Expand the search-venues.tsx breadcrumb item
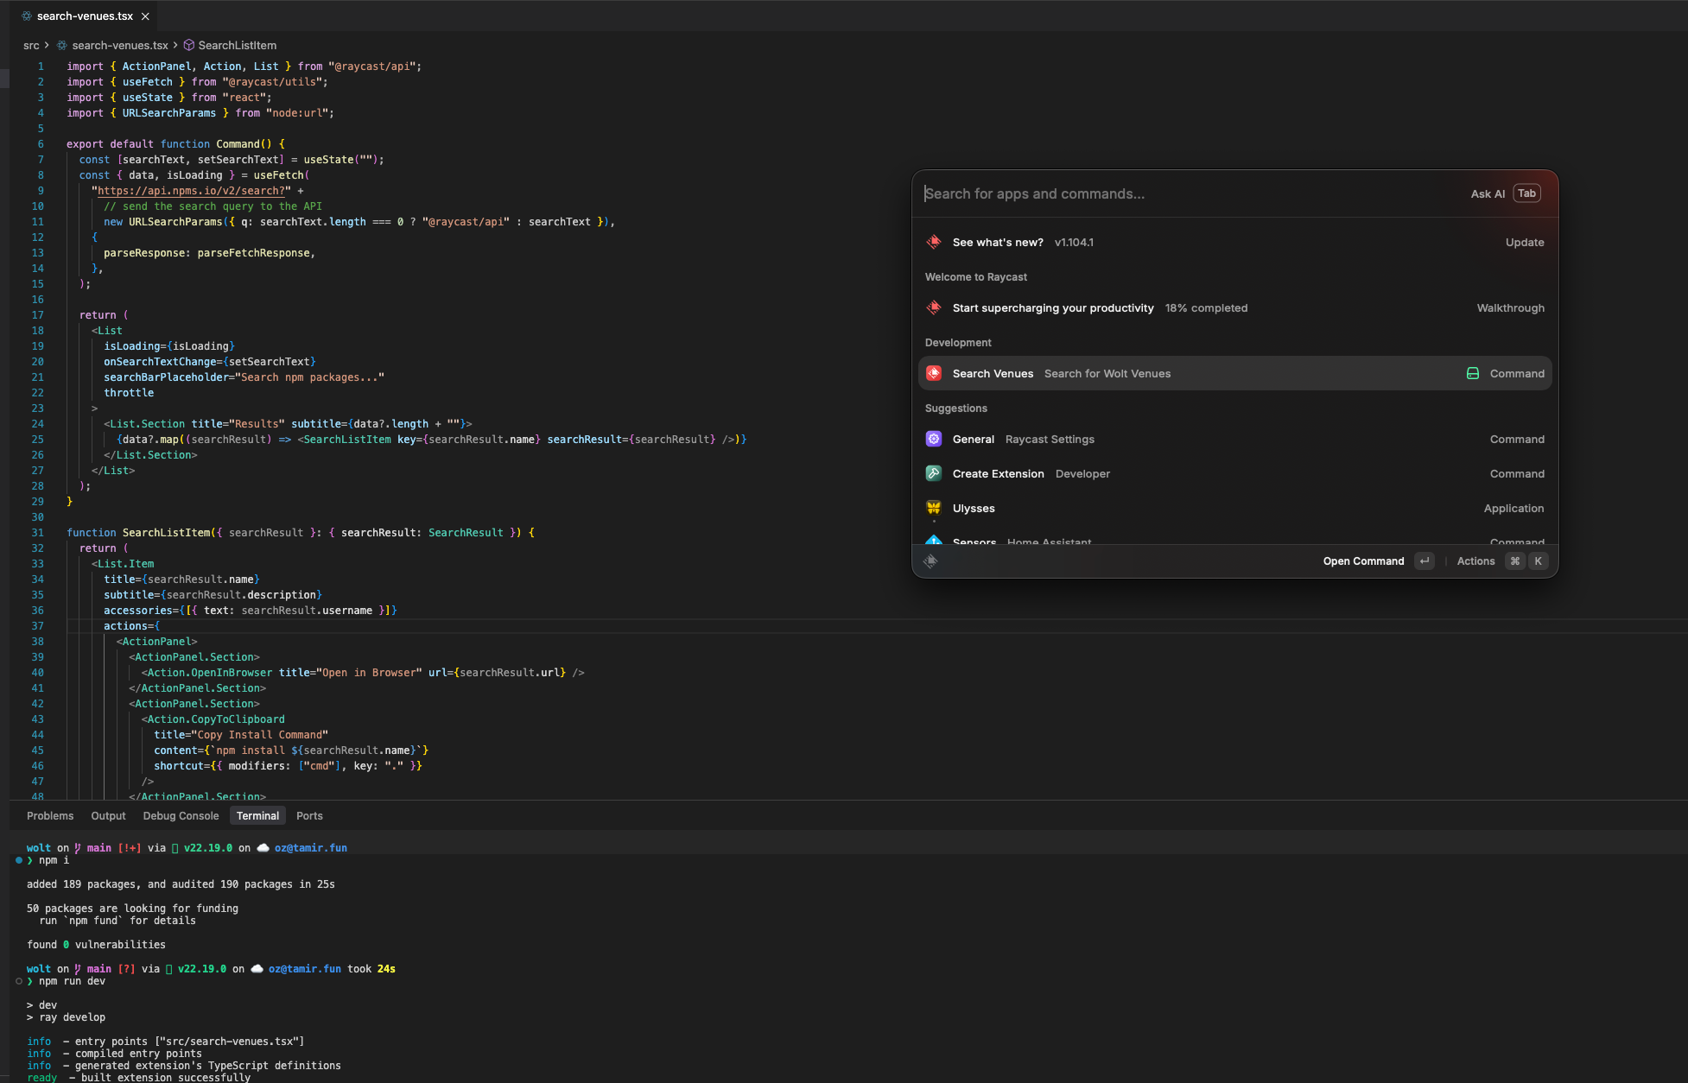The width and height of the screenshot is (1688, 1083). coord(119,45)
